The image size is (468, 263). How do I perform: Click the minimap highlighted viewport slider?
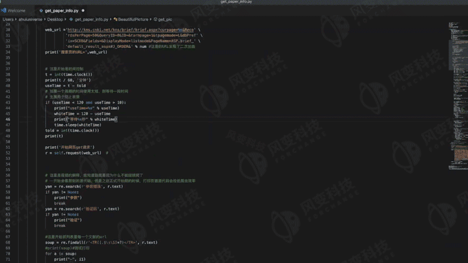[458, 55]
